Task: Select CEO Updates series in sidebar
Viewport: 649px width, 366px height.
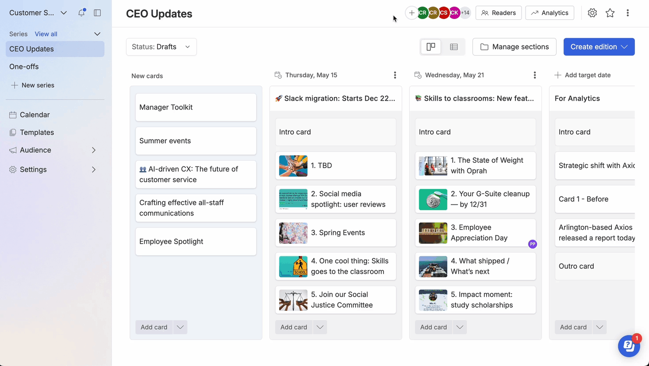Action: pyautogui.click(x=55, y=49)
